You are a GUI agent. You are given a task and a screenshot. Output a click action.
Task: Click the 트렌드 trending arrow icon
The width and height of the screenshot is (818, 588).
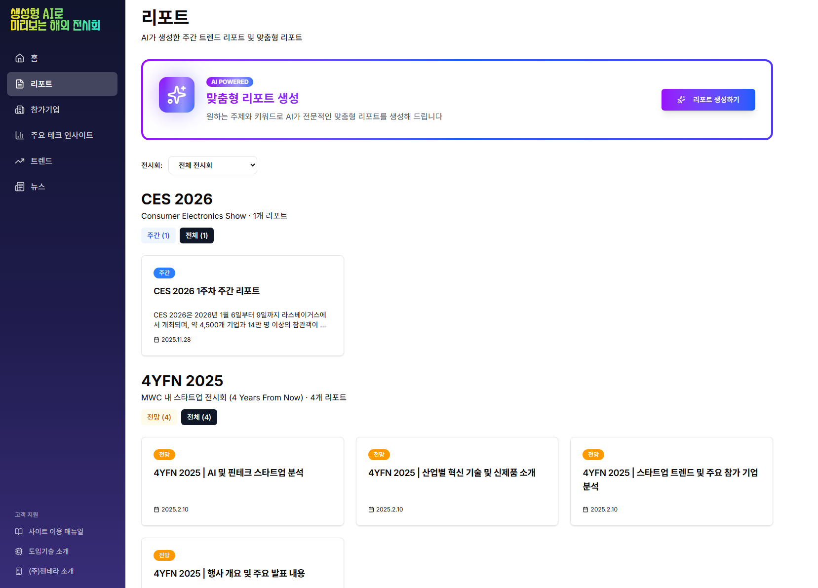tap(20, 161)
